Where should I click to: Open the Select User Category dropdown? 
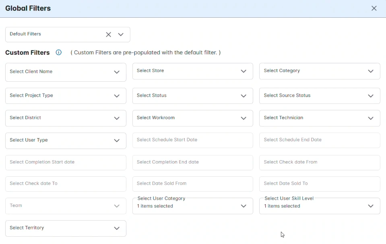(x=192, y=206)
